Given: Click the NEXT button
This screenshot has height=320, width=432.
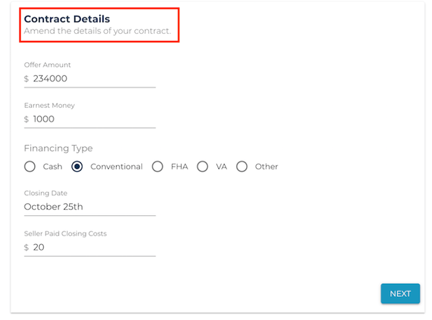Looking at the screenshot, I should [x=400, y=294].
